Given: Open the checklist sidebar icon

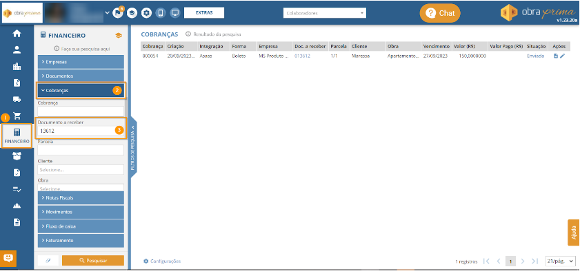Looking at the screenshot, I should click(x=17, y=189).
